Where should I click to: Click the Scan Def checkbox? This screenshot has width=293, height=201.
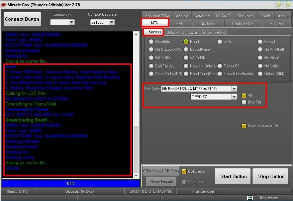coord(184,182)
